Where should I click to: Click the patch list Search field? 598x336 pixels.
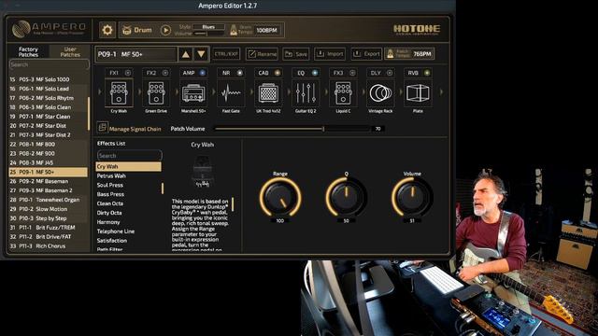click(50, 64)
